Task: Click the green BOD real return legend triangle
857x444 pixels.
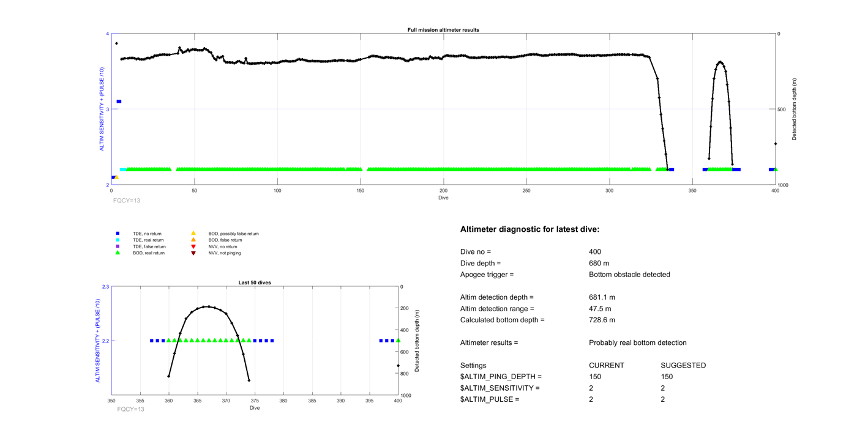Action: coord(118,253)
